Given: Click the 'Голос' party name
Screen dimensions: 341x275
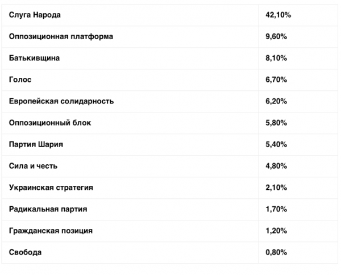Looking at the screenshot, I should click(x=20, y=80).
